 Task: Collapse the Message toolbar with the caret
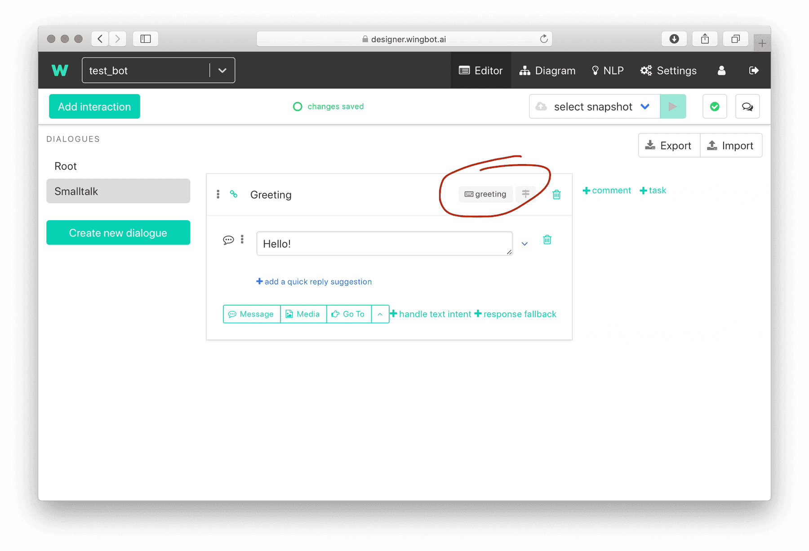380,314
